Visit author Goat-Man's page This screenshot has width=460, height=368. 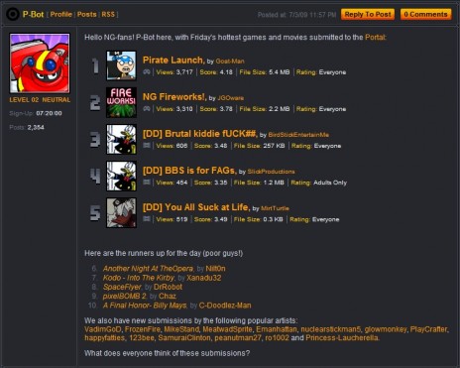tap(230, 61)
